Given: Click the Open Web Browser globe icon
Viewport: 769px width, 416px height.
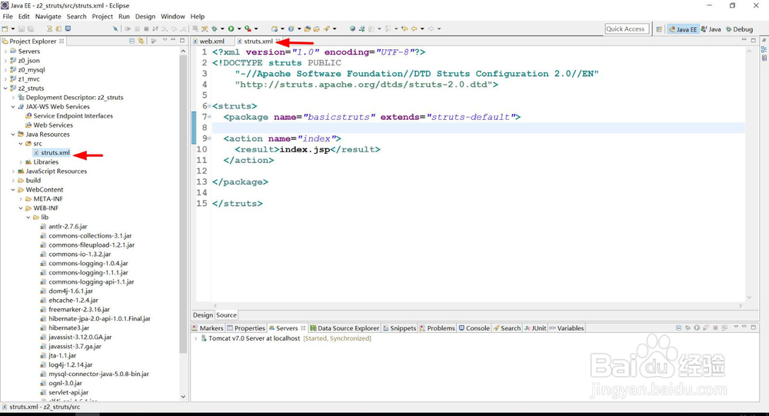Looking at the screenshot, I should click(x=352, y=28).
